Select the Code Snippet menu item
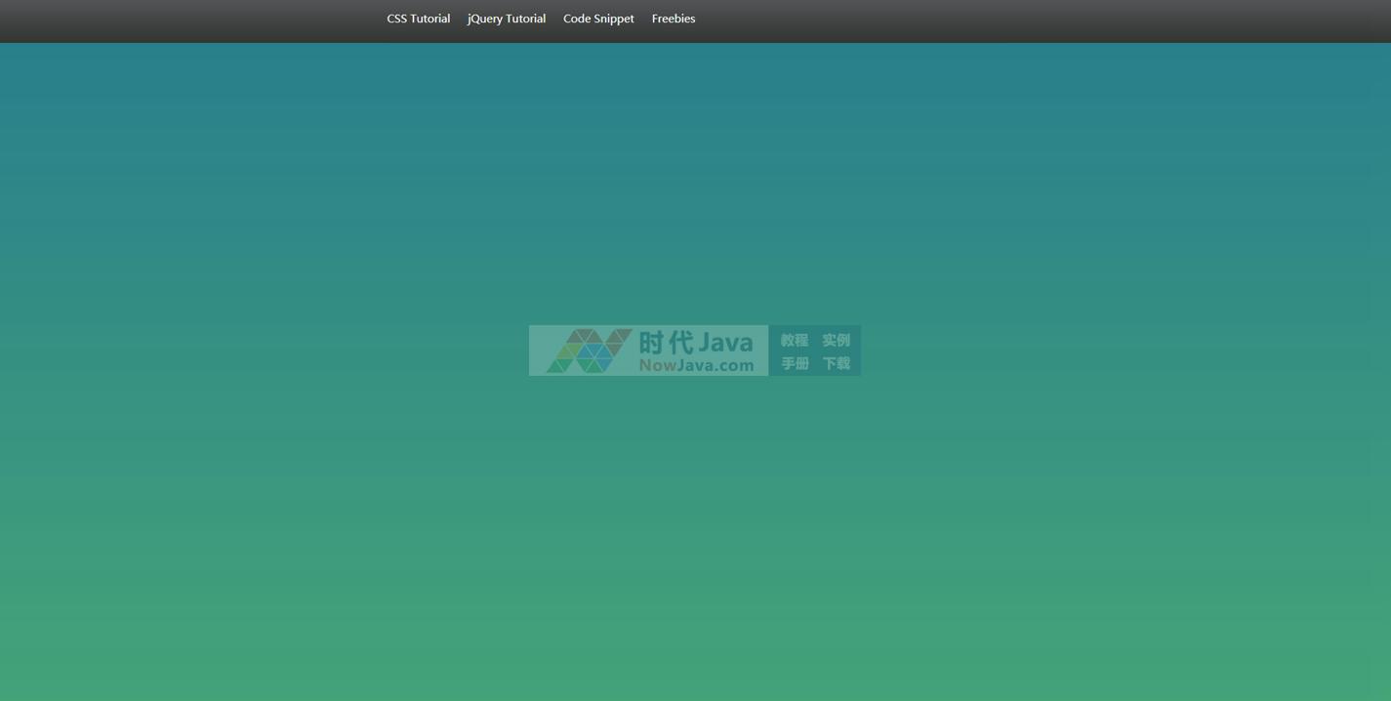This screenshot has width=1391, height=701. (598, 19)
